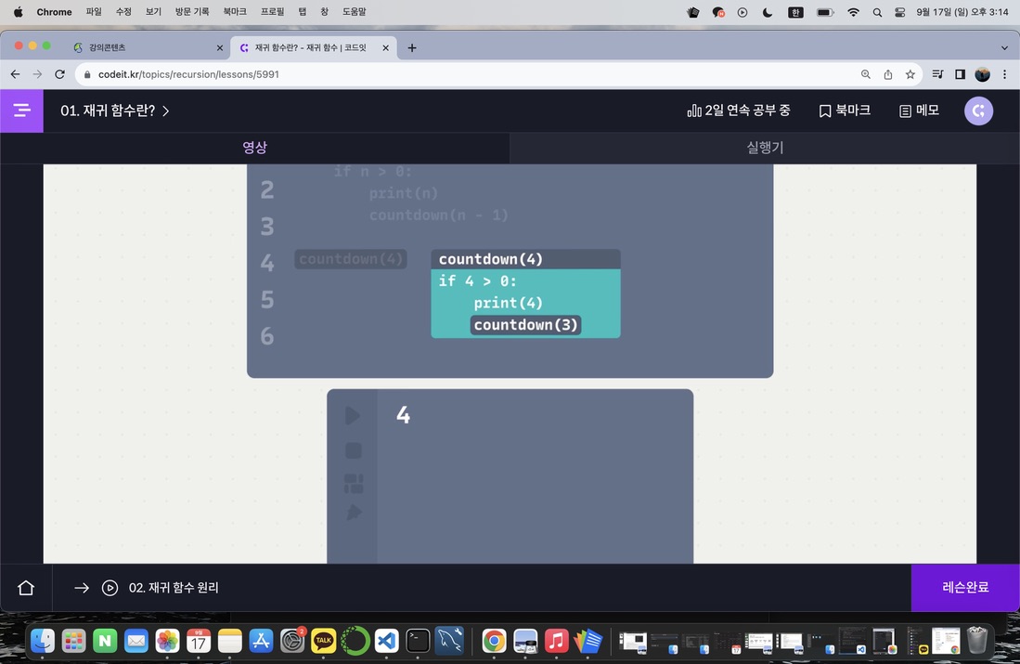
Task: Open the purple hamburger sidebar menu
Action: point(21,111)
